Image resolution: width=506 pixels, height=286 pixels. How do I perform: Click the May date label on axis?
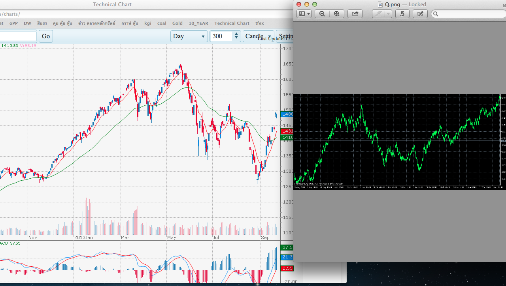click(172, 238)
